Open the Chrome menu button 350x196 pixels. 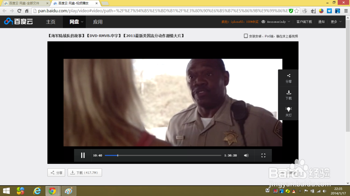point(346,11)
